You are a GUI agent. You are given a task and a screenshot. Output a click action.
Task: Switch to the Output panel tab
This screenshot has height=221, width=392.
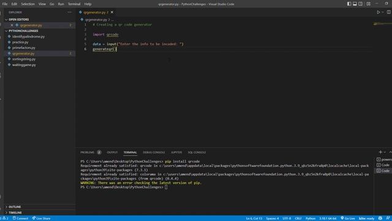click(x=112, y=152)
